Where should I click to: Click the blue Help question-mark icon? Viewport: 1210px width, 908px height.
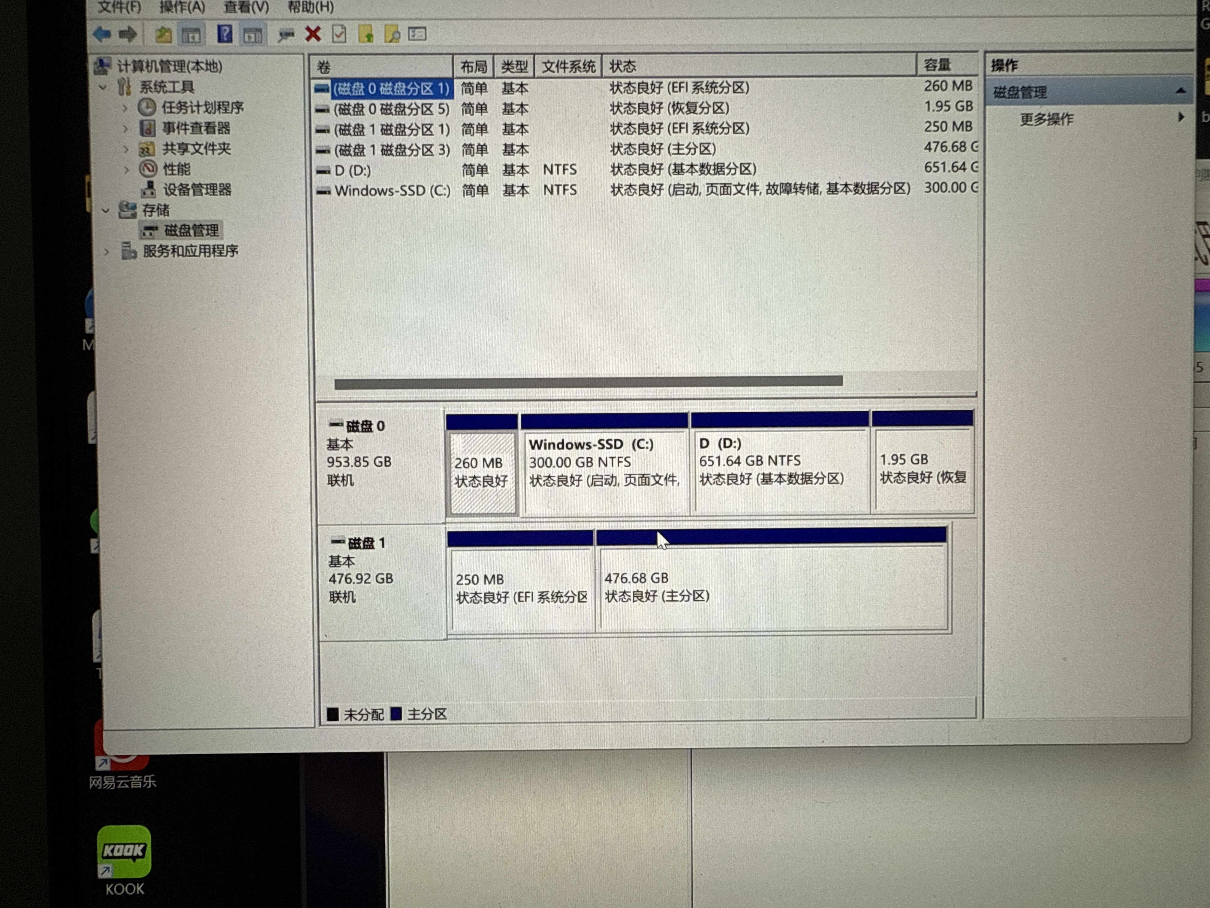[225, 34]
